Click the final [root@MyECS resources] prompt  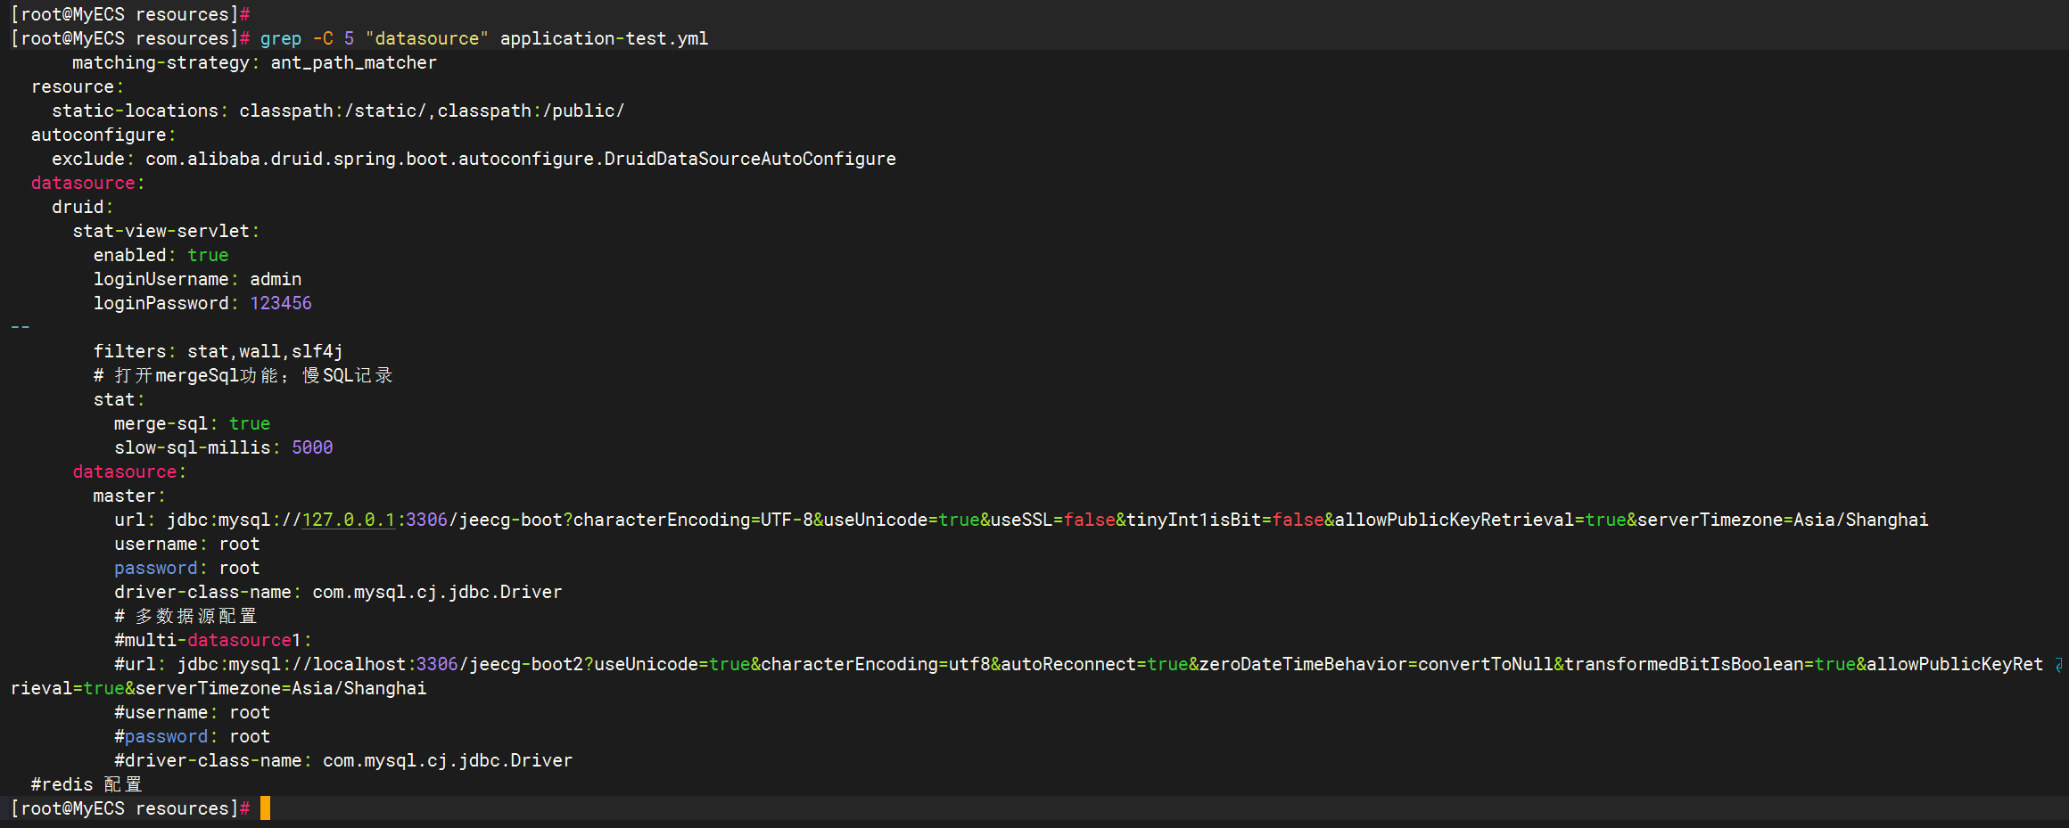tap(129, 808)
